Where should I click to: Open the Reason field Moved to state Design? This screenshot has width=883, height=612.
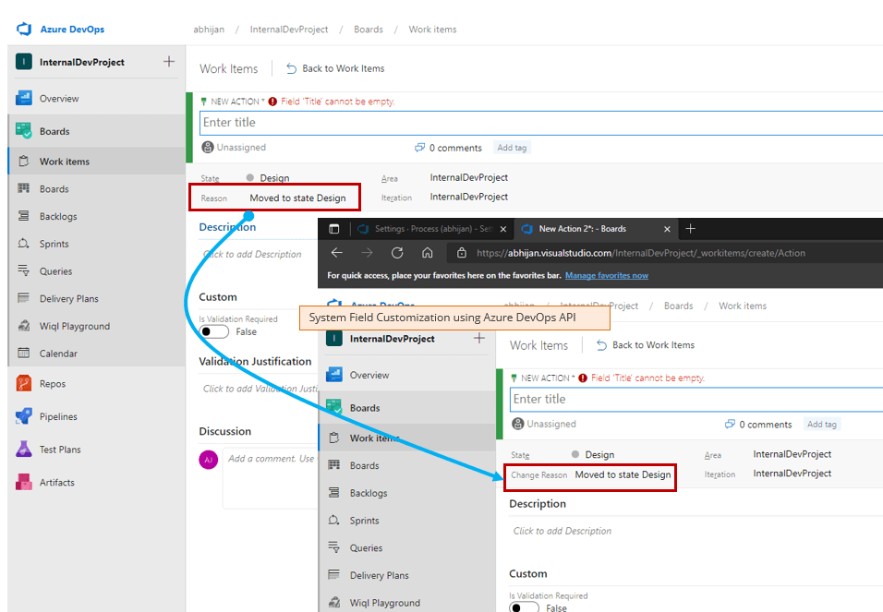tap(297, 198)
